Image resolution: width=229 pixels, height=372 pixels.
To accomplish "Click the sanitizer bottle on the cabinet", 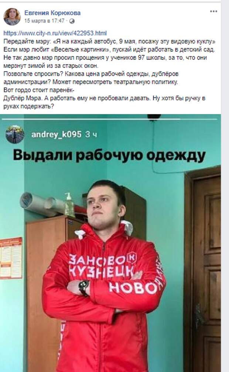I will tap(69, 205).
